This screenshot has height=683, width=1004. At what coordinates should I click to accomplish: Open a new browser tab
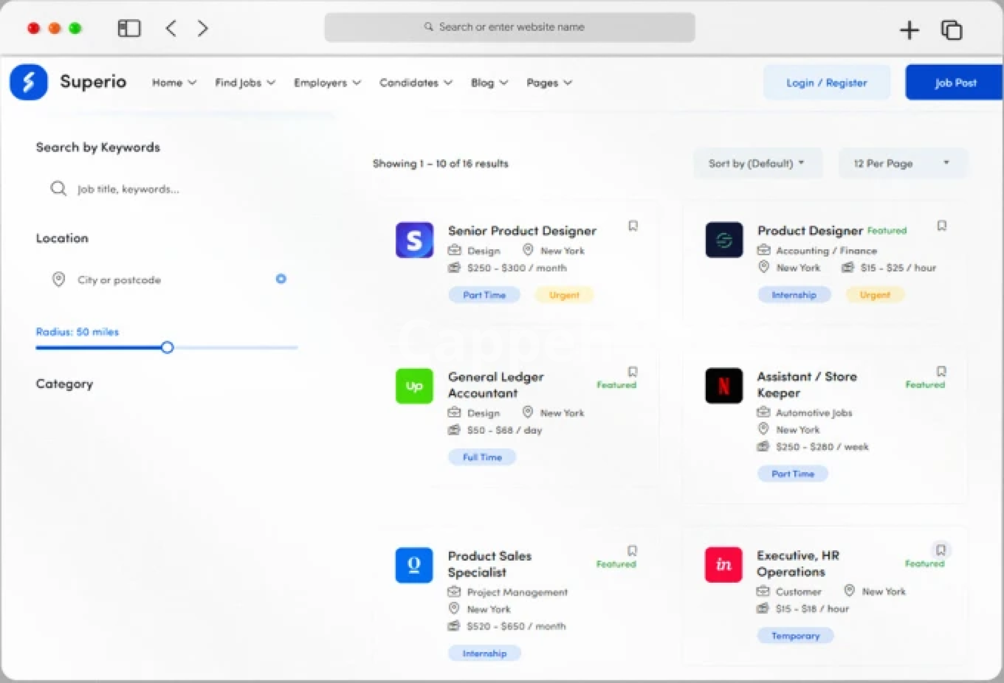pos(909,30)
